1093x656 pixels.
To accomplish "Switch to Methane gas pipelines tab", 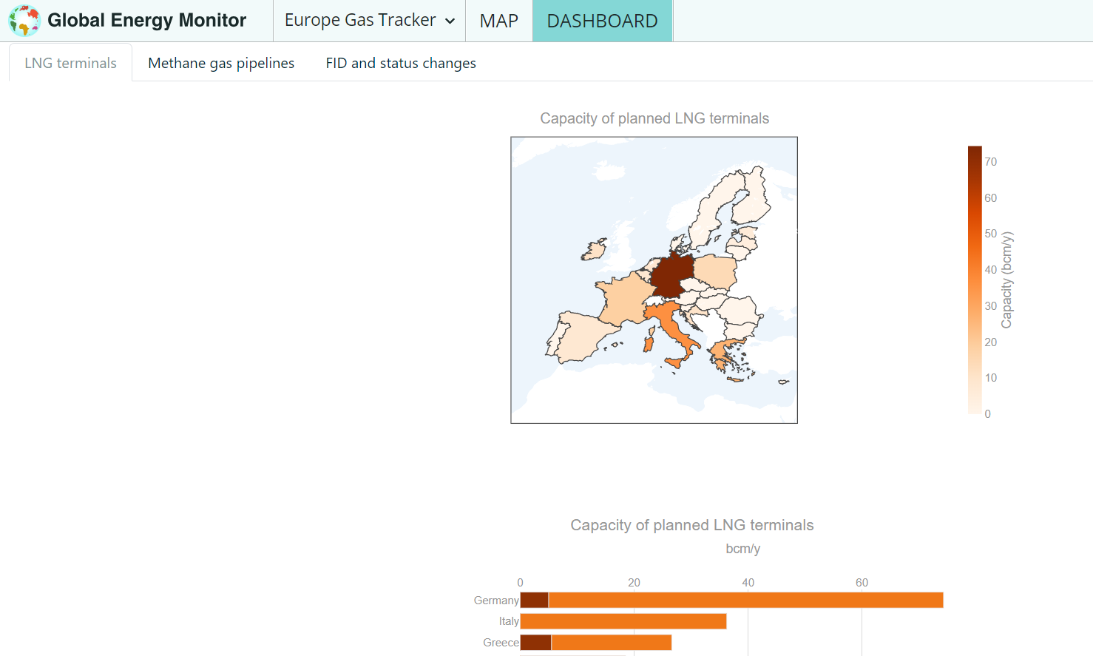I will [x=221, y=63].
